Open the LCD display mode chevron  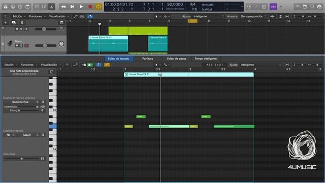coord(242,7)
